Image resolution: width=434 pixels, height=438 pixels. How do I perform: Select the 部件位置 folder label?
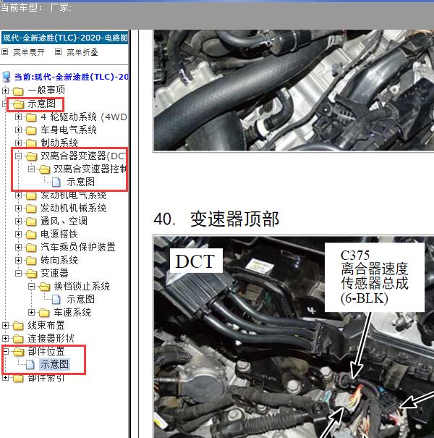pos(46,351)
